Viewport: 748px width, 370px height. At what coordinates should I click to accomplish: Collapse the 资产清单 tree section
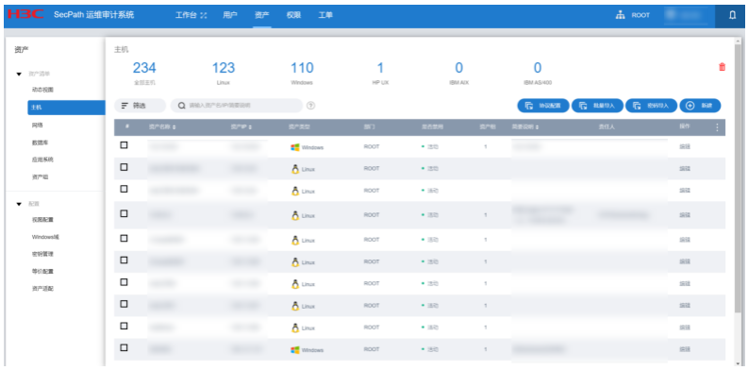[x=19, y=74]
